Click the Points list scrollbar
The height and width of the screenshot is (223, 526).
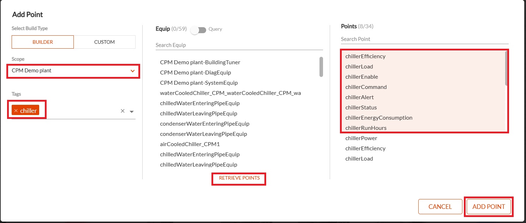(x=507, y=68)
